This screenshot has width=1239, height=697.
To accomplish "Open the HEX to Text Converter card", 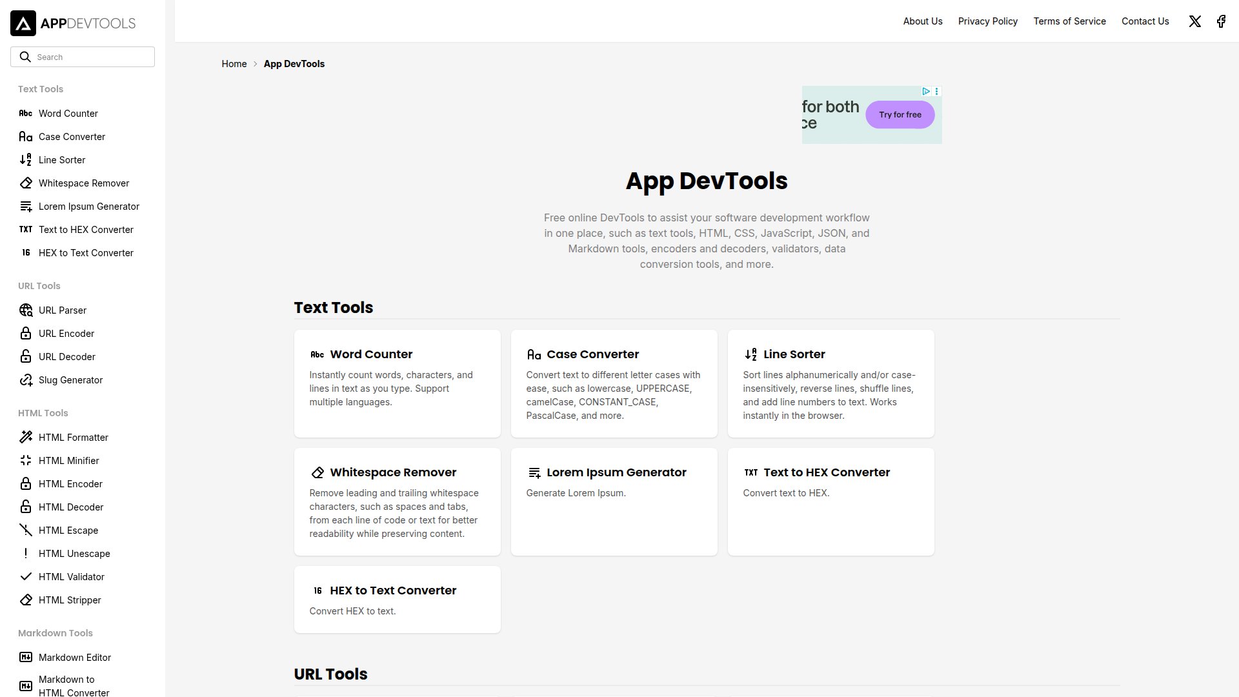I will point(398,600).
